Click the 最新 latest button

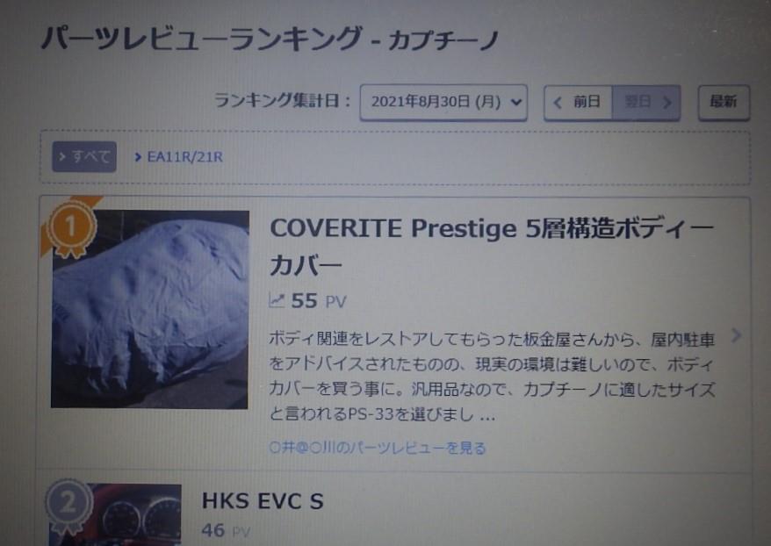click(724, 102)
